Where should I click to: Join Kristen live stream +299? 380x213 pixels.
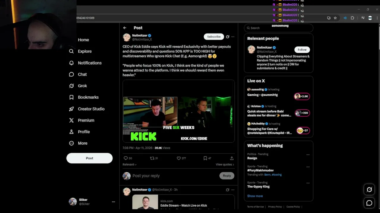pos(302,113)
